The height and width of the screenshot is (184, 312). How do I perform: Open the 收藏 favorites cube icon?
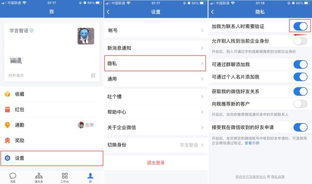tap(7, 94)
